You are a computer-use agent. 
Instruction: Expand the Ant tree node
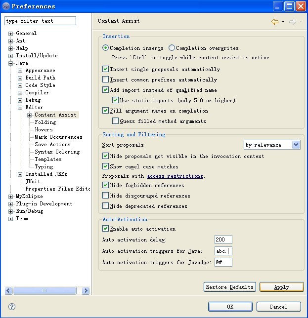(x=10, y=41)
